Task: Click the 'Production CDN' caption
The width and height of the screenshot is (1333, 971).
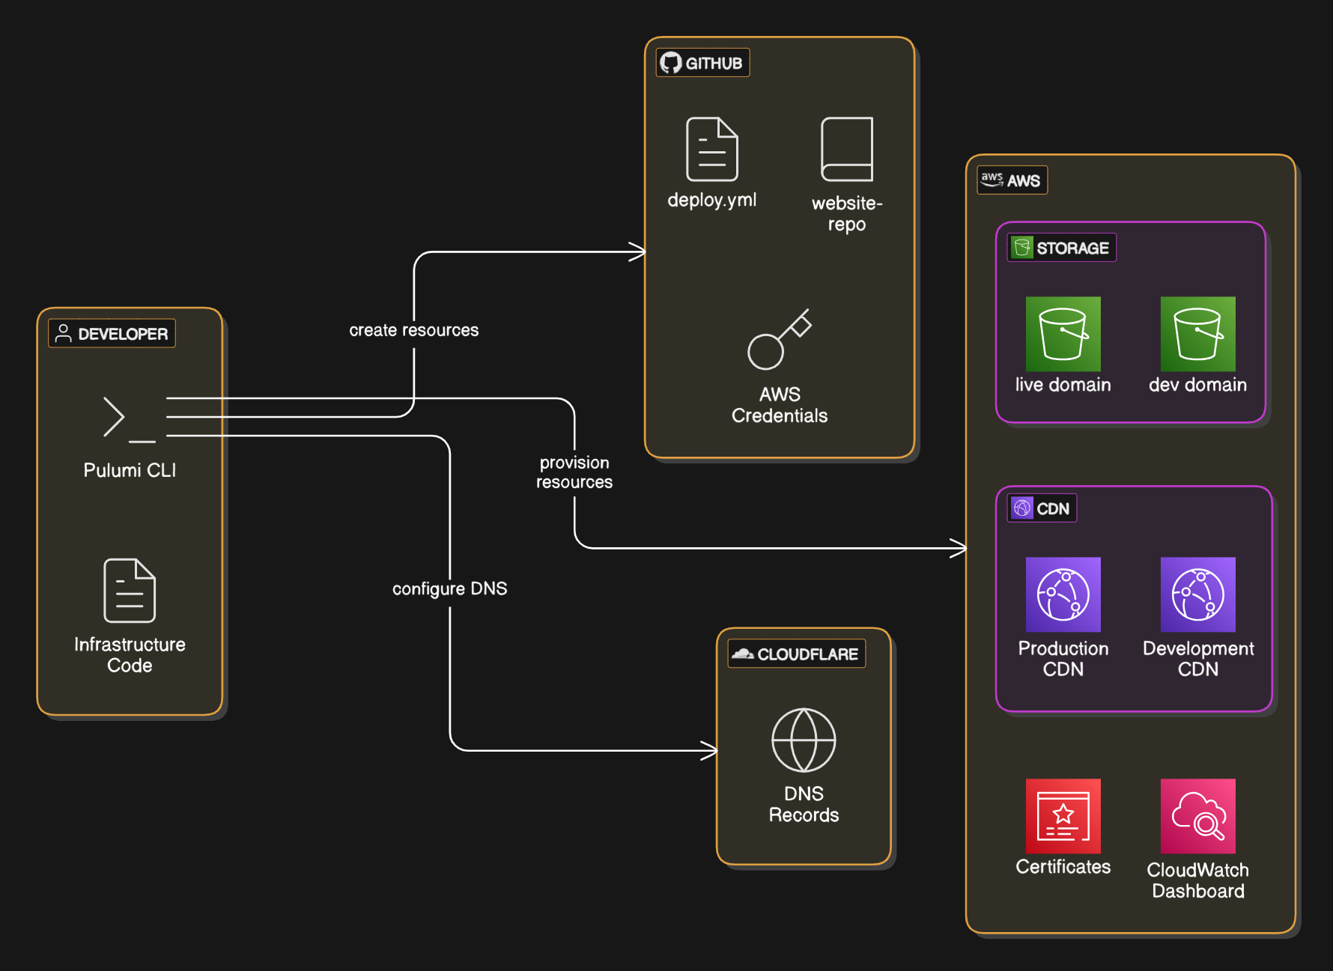Action: click(x=1063, y=659)
